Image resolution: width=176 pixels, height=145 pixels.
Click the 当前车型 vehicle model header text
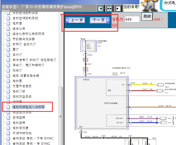click(42, 9)
